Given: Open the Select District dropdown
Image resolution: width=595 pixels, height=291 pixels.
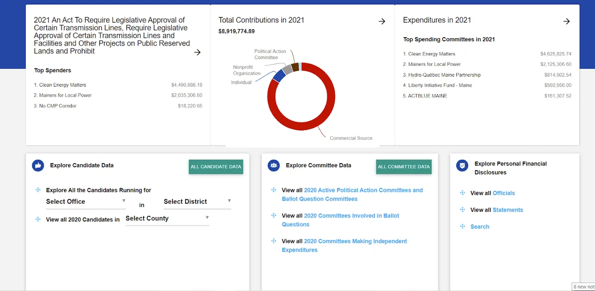Looking at the screenshot, I should tap(197, 202).
